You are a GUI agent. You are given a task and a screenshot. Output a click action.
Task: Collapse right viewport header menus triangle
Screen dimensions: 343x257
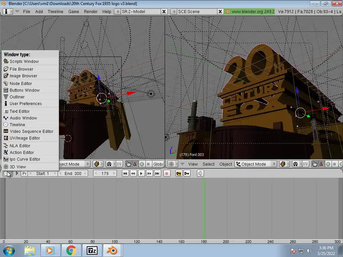click(x=183, y=164)
